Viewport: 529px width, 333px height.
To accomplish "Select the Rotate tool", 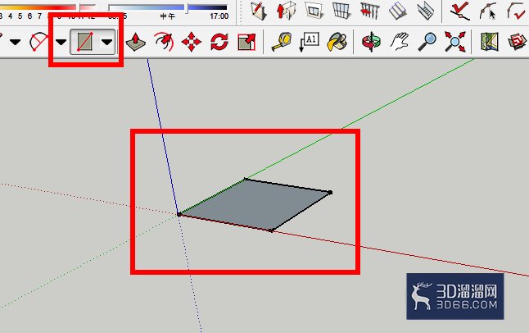I will [219, 42].
